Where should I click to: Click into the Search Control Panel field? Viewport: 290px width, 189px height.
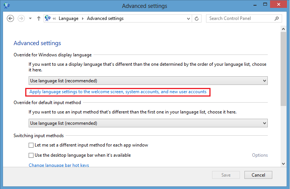(240, 18)
